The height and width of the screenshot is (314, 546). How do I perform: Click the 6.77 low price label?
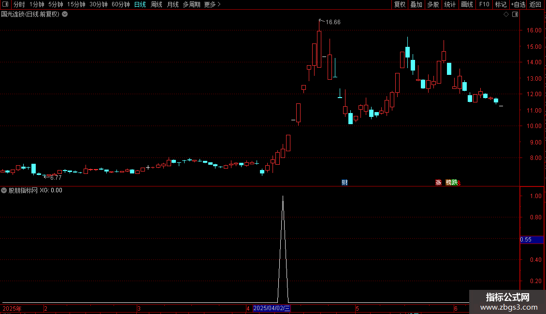pos(56,178)
